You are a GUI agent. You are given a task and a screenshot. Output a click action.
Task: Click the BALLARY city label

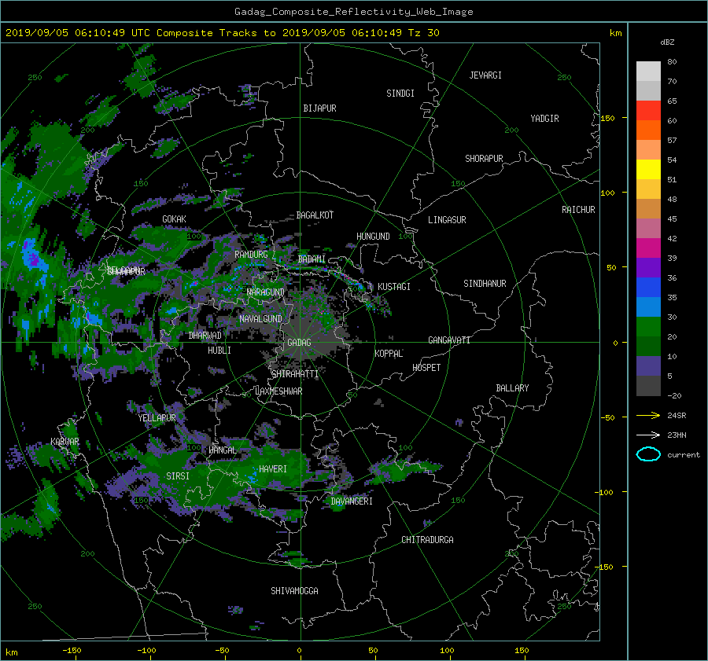[512, 388]
